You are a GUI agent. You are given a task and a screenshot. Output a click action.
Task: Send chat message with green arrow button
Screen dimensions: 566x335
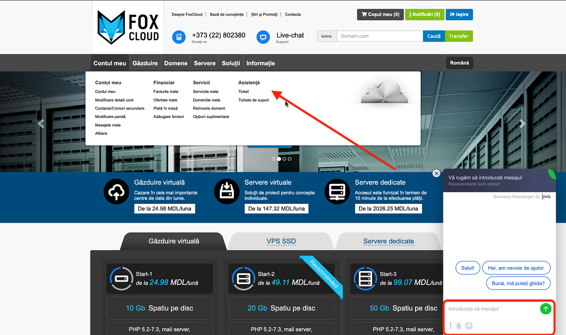546,309
